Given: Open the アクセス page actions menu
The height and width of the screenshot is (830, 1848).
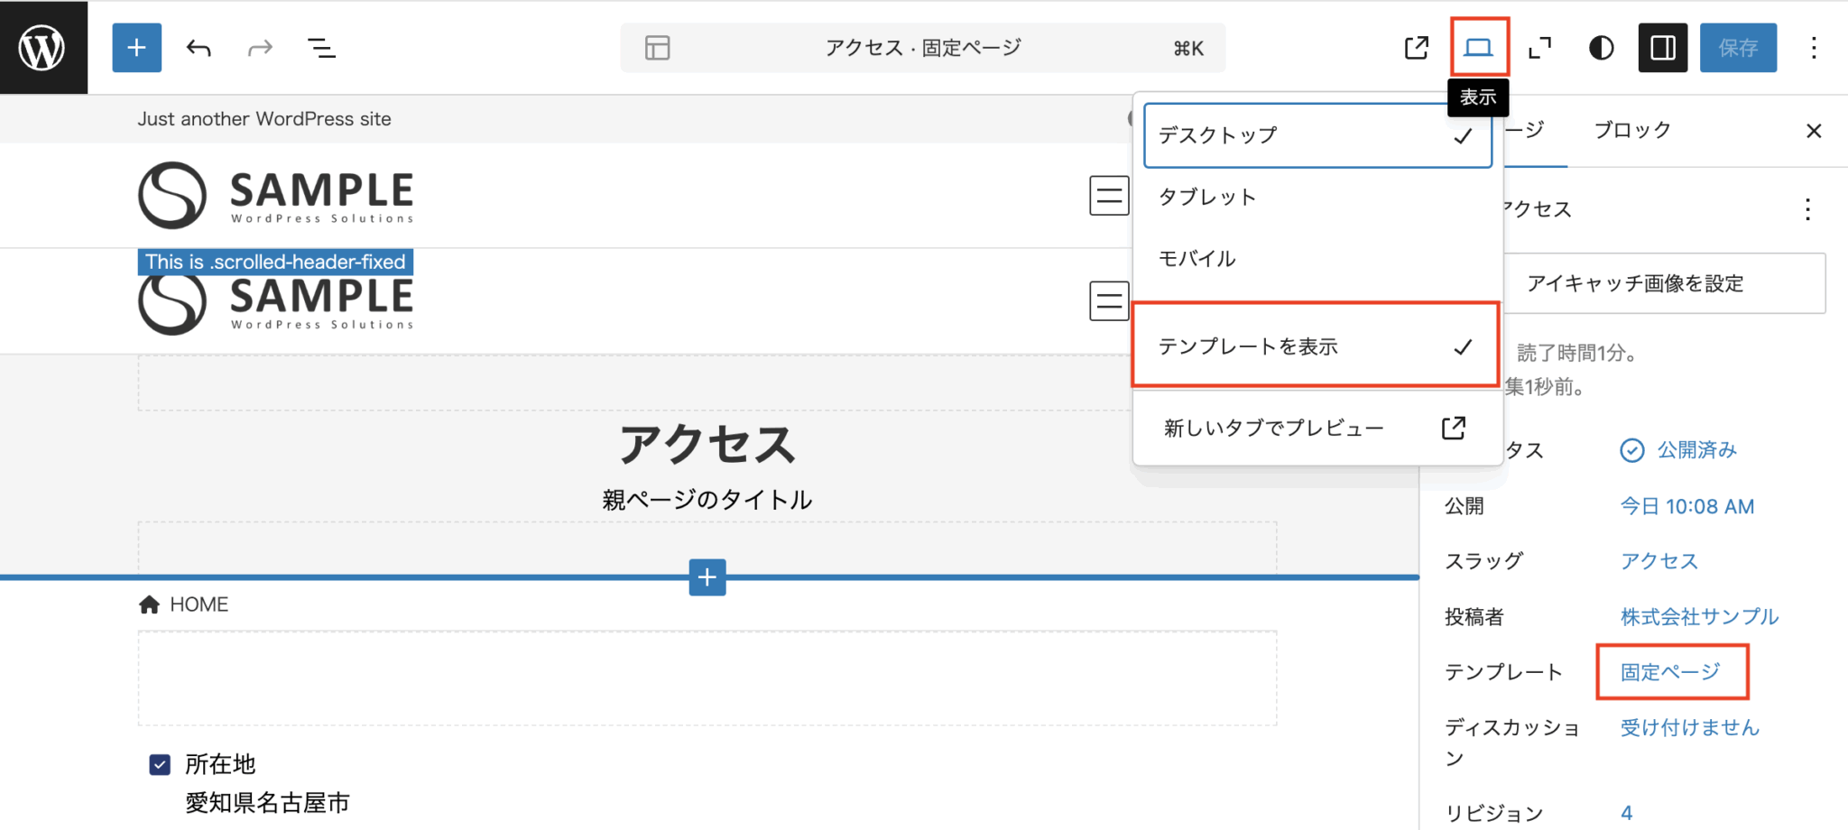Looking at the screenshot, I should point(1808,208).
